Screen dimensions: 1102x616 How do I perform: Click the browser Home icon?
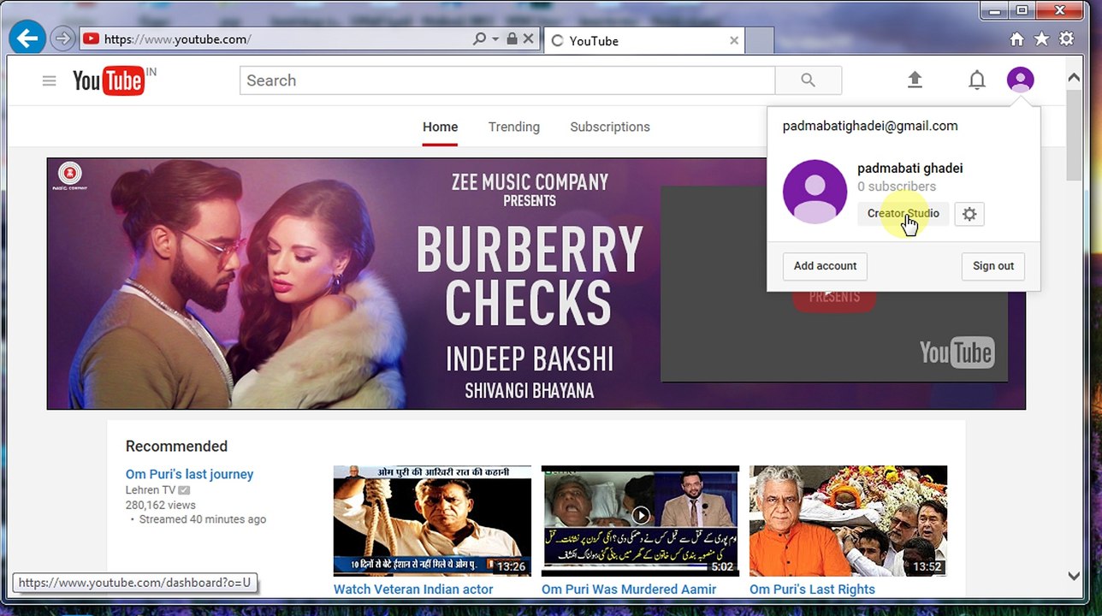pos(1016,38)
